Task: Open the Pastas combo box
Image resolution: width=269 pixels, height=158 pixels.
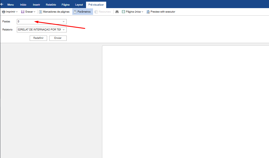Action: (x=42, y=22)
